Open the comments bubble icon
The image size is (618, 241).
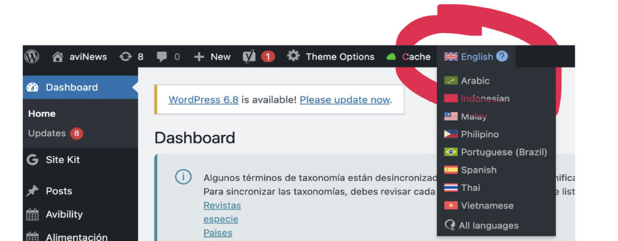162,57
